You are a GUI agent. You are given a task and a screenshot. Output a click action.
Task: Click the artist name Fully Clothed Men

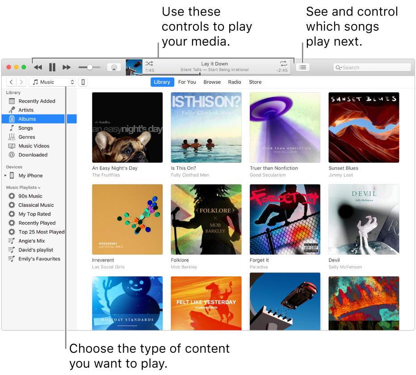pos(190,175)
